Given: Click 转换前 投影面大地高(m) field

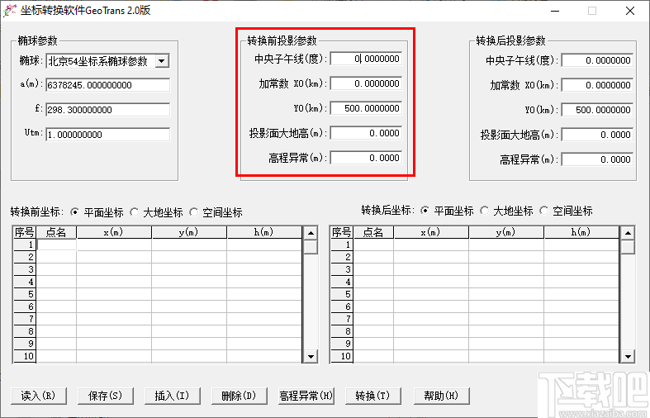Looking at the screenshot, I should point(366,133).
